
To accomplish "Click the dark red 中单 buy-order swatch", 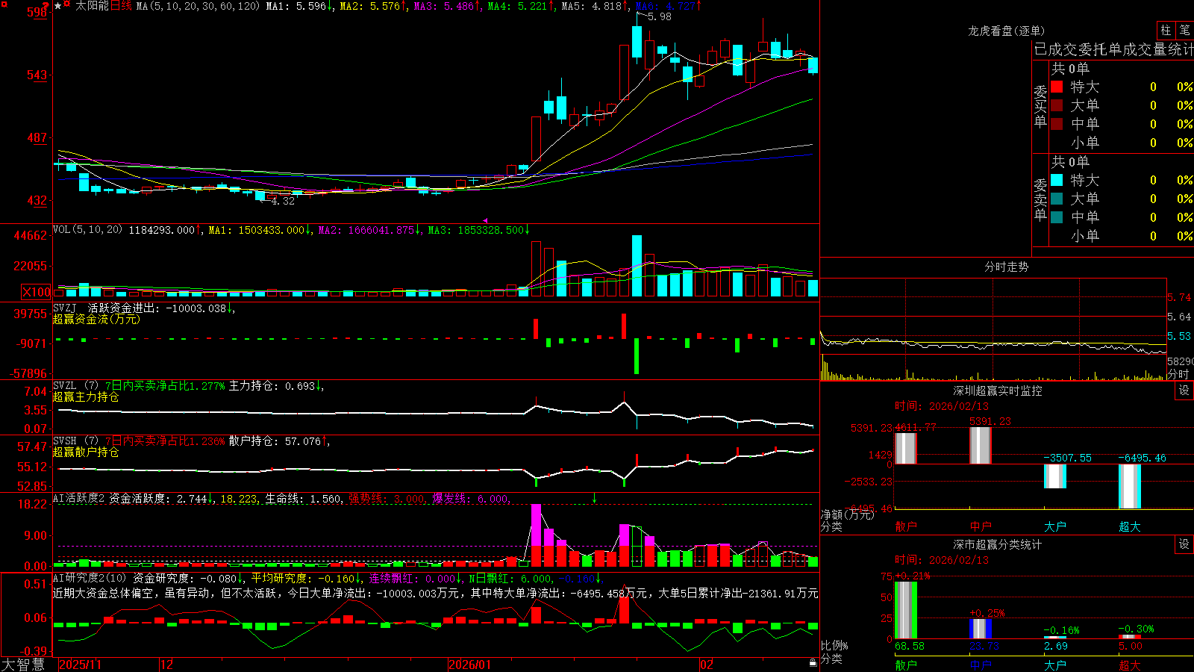I will [1057, 123].
